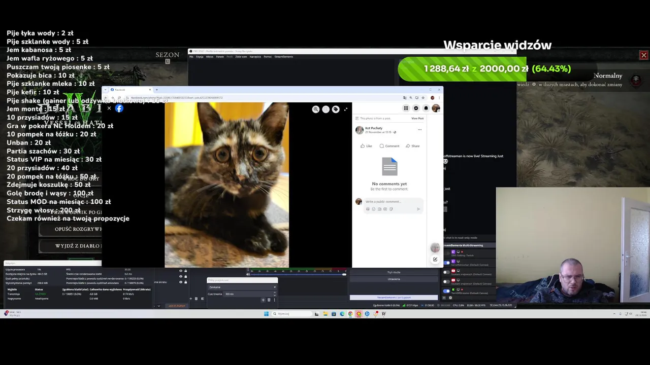The width and height of the screenshot is (650, 365).
Task: Open the Zanikanie transition dropdown
Action: [242, 287]
